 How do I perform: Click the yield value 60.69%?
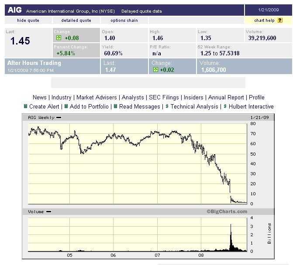pos(113,53)
